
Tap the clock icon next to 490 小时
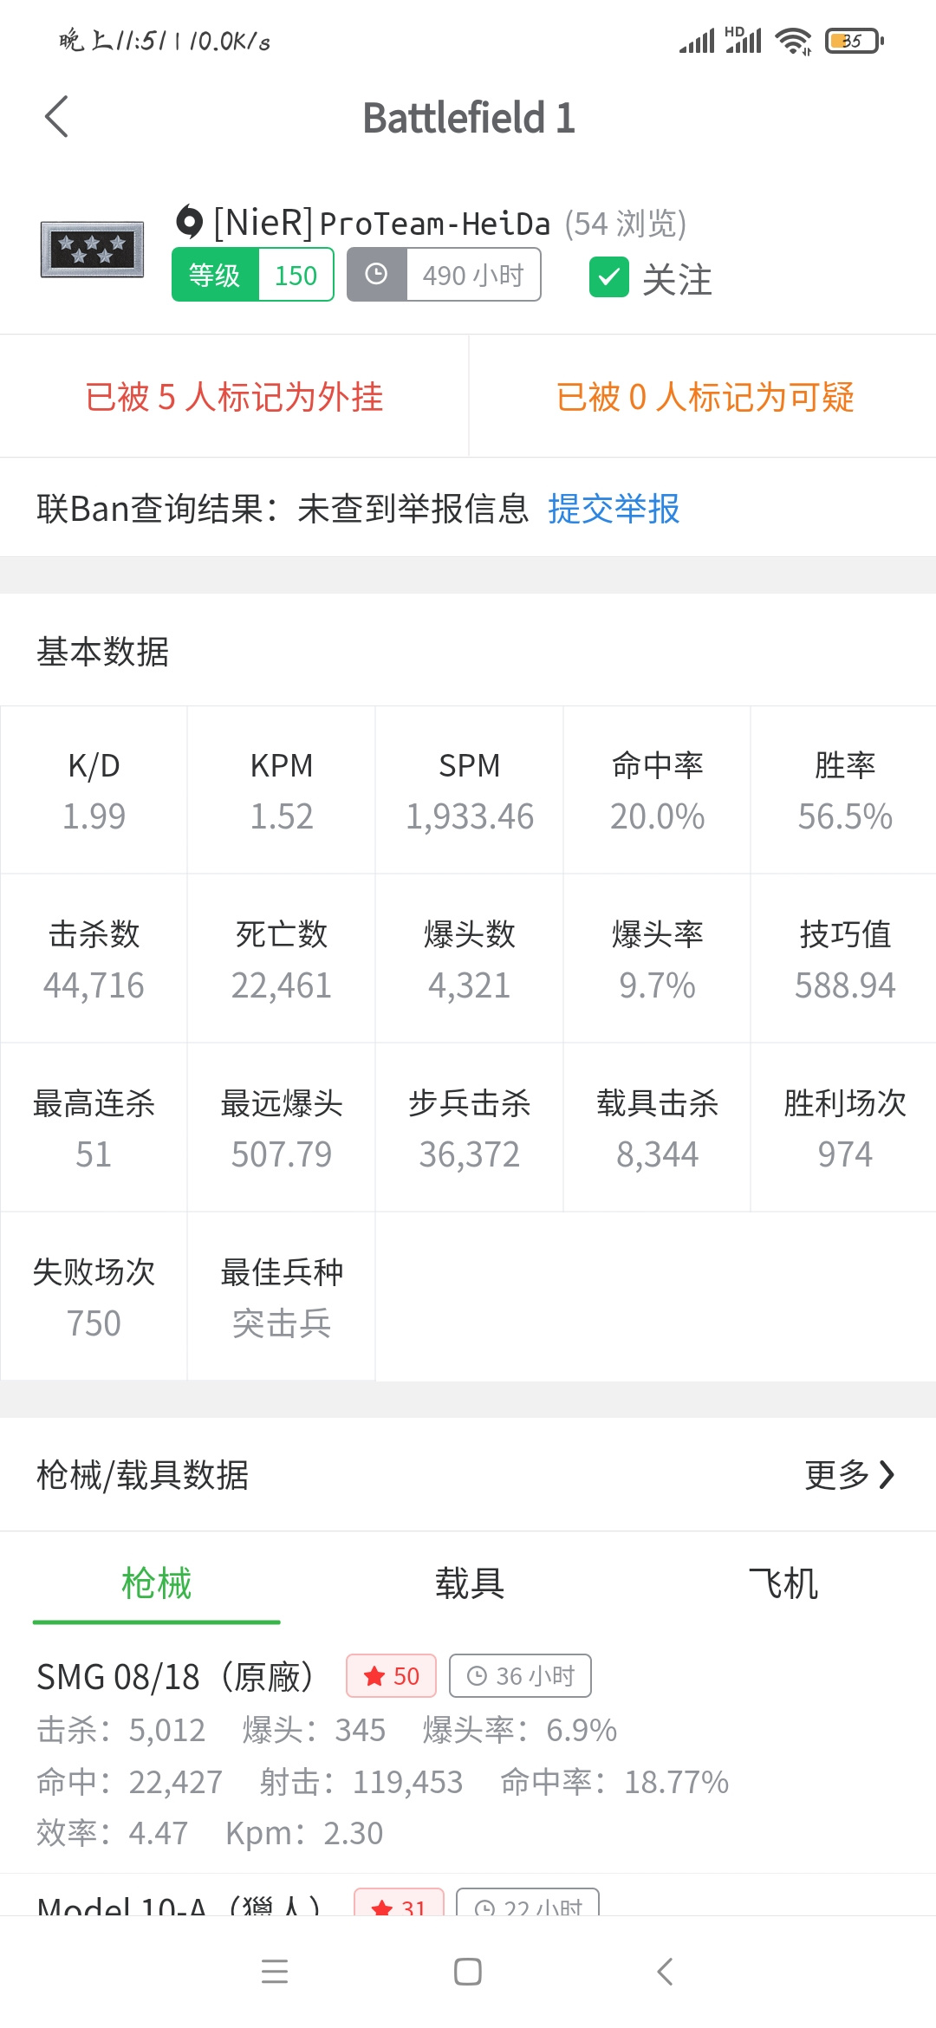coord(376,275)
